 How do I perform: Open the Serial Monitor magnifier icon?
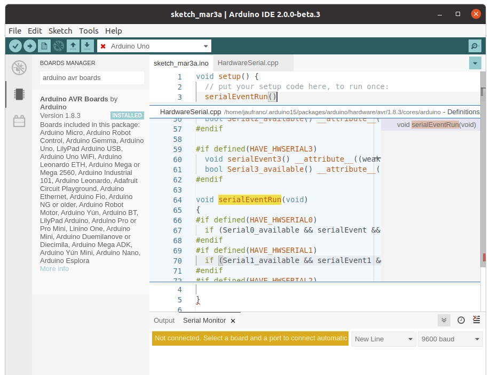pyautogui.click(x=474, y=46)
